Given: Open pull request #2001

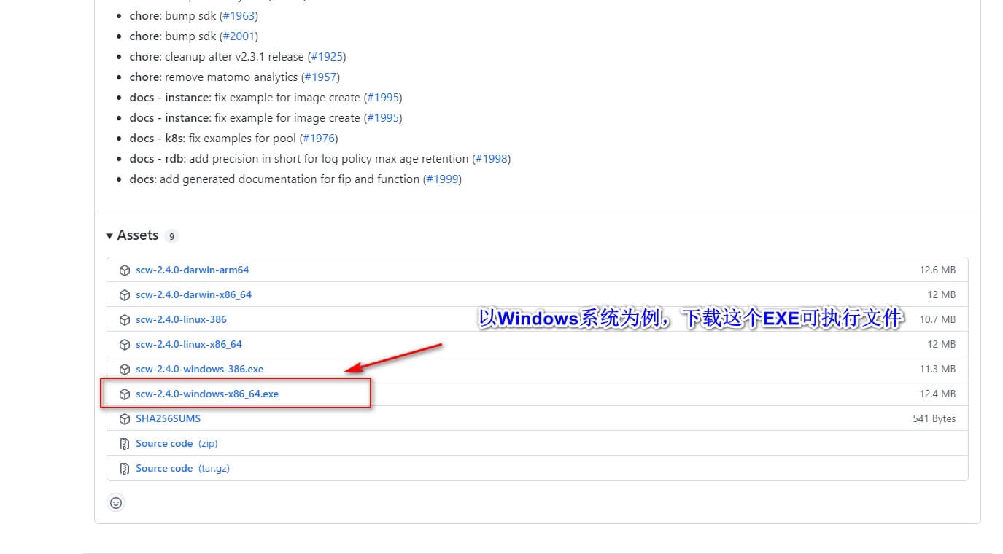Looking at the screenshot, I should pyautogui.click(x=239, y=36).
